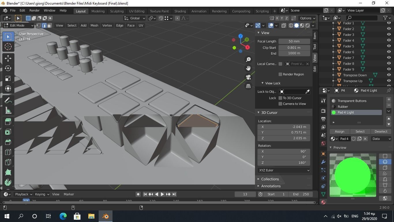The height and width of the screenshot is (222, 394).
Task: Launch Blender from the Windows taskbar
Action: pos(105,216)
